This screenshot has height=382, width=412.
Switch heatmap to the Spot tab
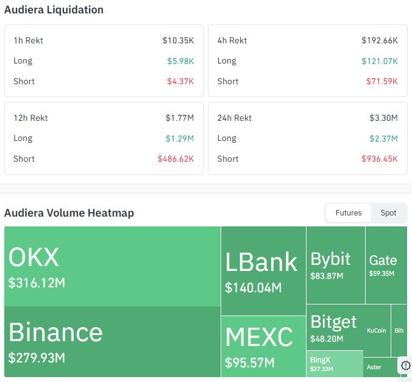click(x=388, y=213)
